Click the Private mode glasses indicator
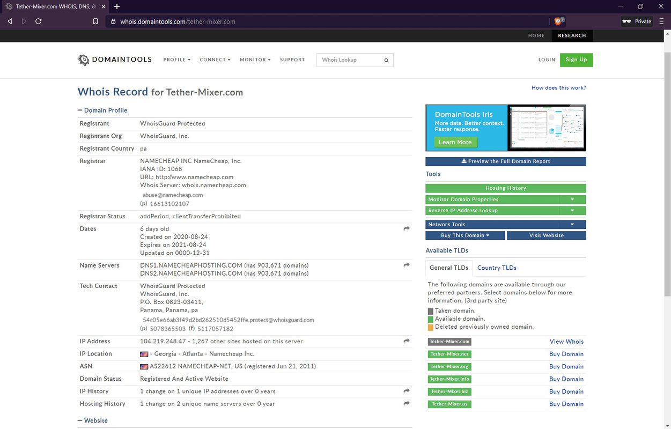This screenshot has height=429, width=671. [x=637, y=21]
